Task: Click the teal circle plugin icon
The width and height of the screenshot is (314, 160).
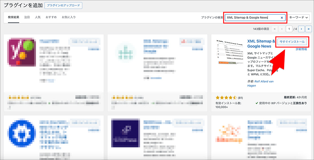Action: pyautogui.click(x=126, y=52)
